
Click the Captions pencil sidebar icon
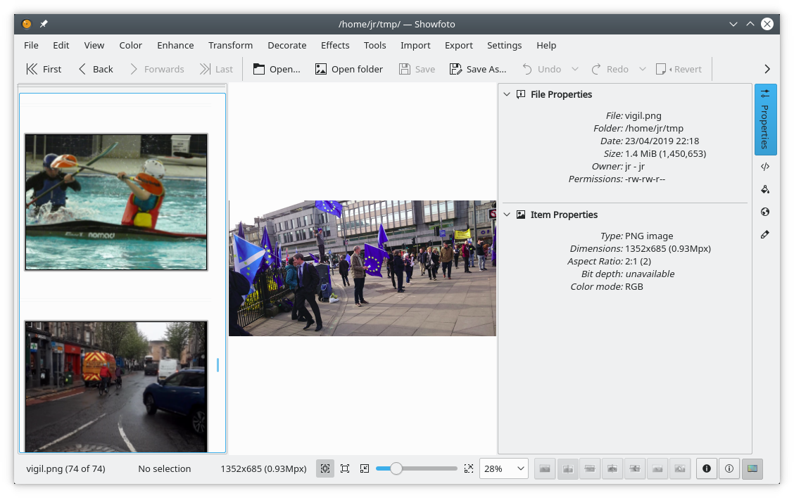[x=765, y=234]
